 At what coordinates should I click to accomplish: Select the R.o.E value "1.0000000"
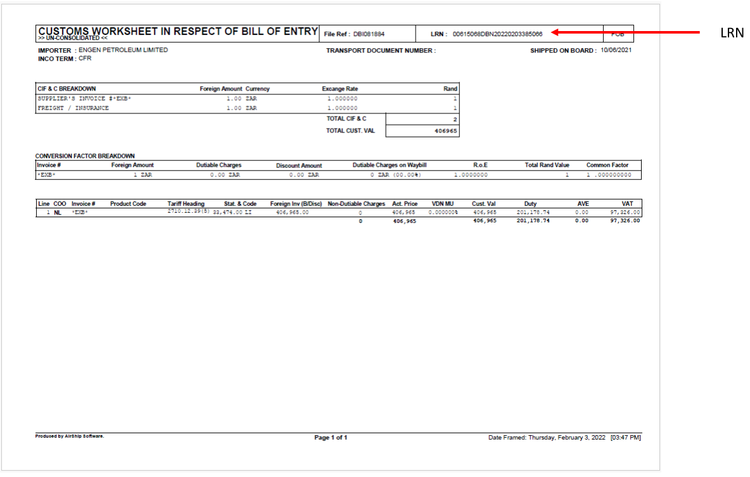471,175
